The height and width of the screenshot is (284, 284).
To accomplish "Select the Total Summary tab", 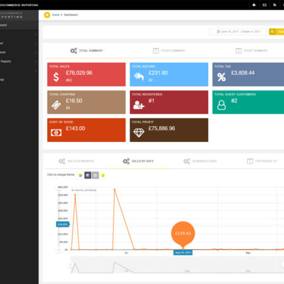I will pyautogui.click(x=87, y=51).
